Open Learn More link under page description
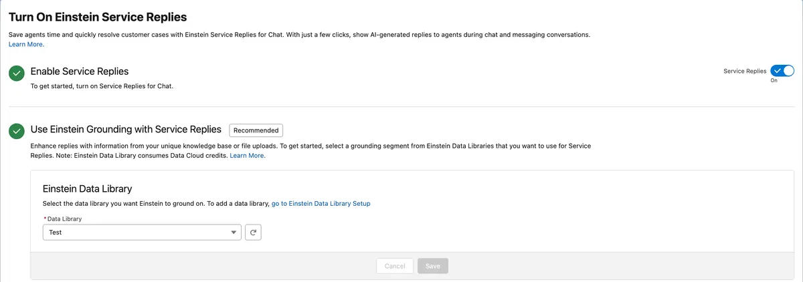The image size is (803, 282). point(26,44)
